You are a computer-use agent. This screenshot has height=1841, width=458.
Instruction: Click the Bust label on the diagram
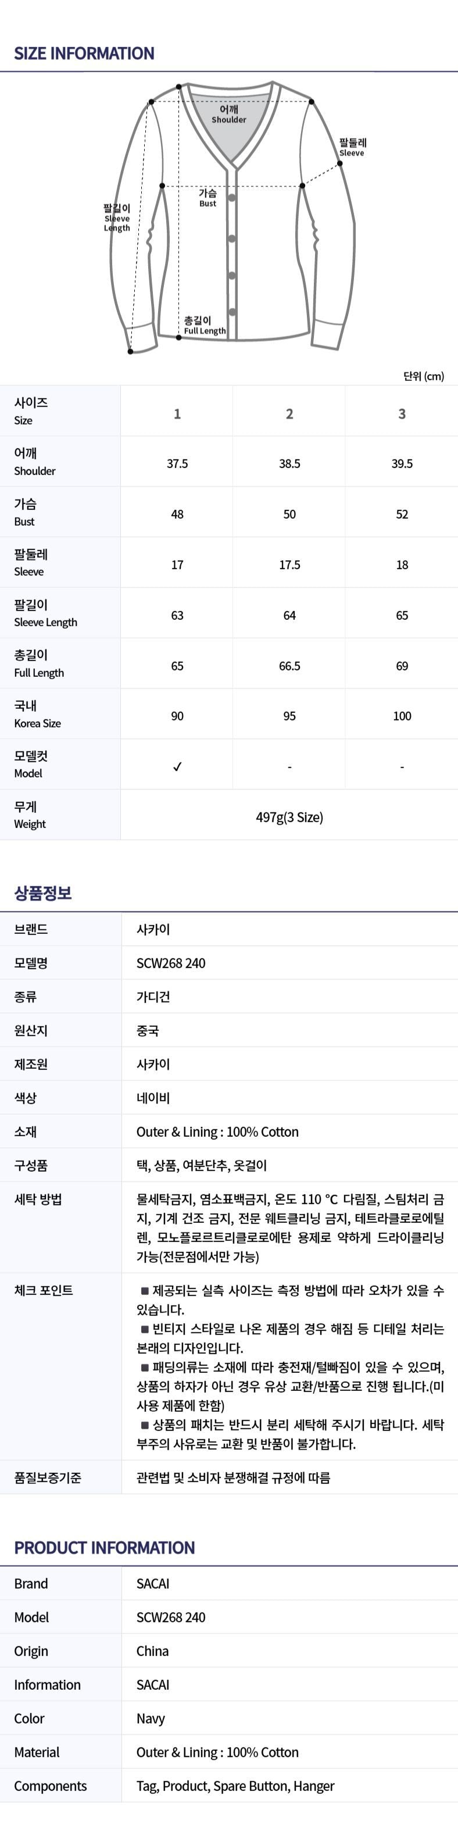[208, 198]
